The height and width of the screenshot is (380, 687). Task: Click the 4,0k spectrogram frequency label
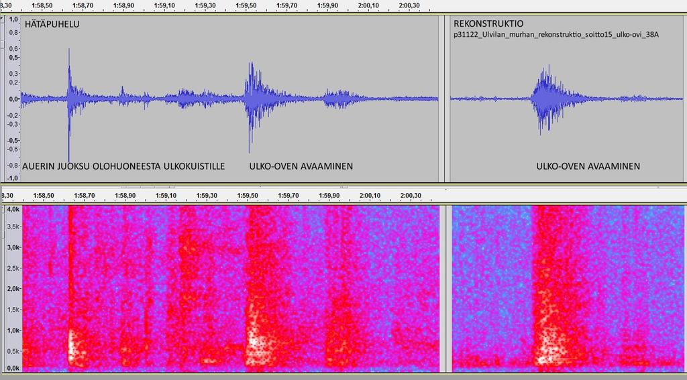point(13,209)
